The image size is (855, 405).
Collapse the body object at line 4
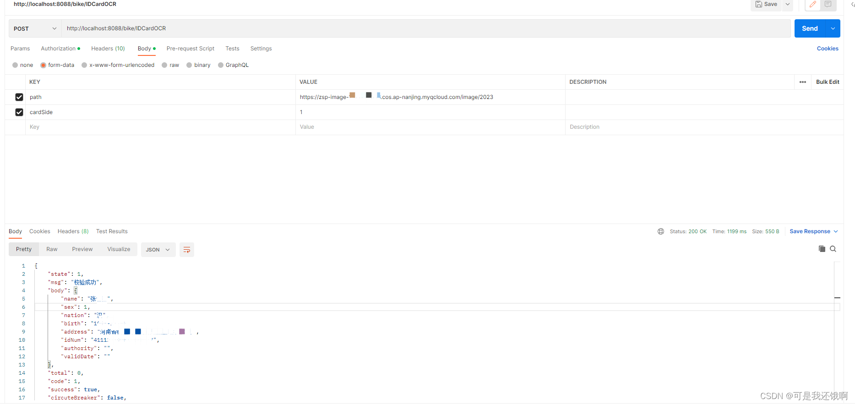[76, 290]
